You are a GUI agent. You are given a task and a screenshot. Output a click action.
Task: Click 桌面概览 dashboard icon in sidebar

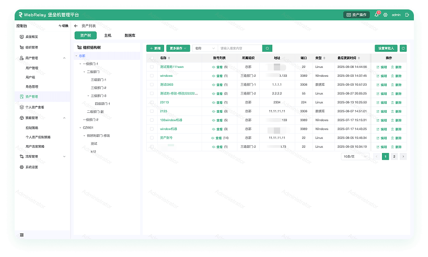click(x=21, y=37)
